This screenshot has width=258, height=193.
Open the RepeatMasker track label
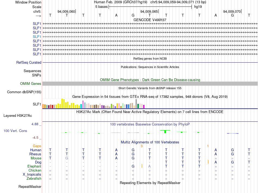point(30,186)
